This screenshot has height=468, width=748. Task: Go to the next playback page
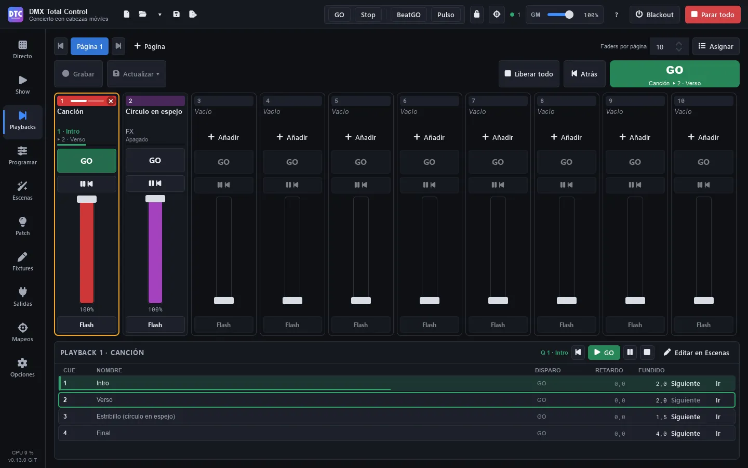[x=118, y=46]
